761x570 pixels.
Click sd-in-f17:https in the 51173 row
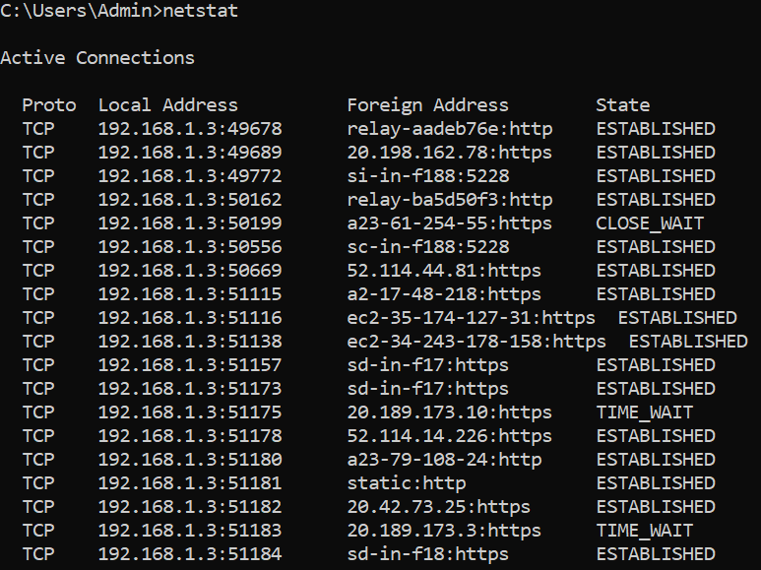tap(427, 389)
